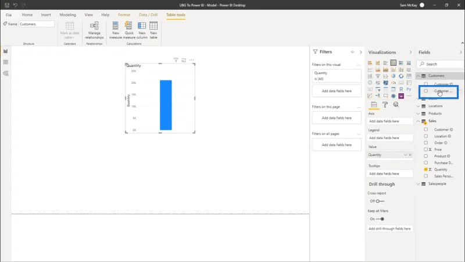This screenshot has width=465, height=262.
Task: Select the Stacked column chart visualization
Action: coord(378,63)
